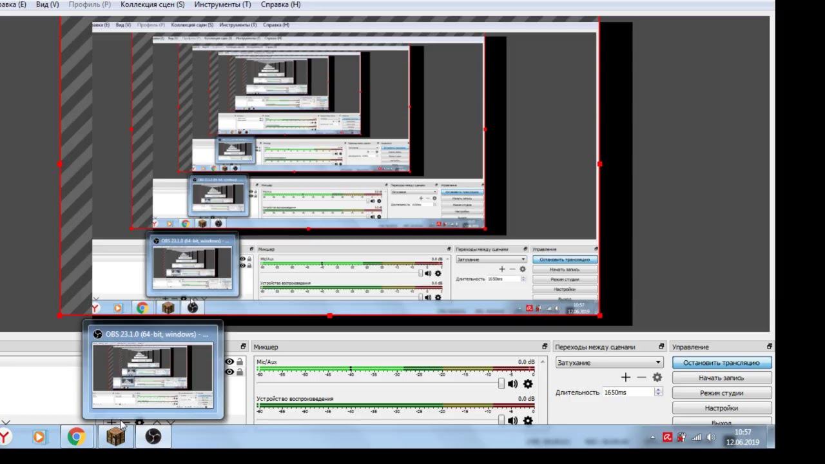Open the Mic/Aux channel gear settings
The width and height of the screenshot is (825, 464).
pyautogui.click(x=528, y=383)
